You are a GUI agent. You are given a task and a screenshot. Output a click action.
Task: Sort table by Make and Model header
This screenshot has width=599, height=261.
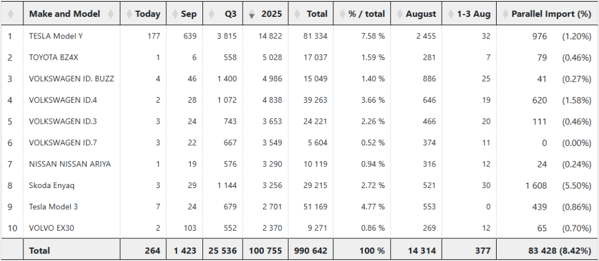[64, 14]
